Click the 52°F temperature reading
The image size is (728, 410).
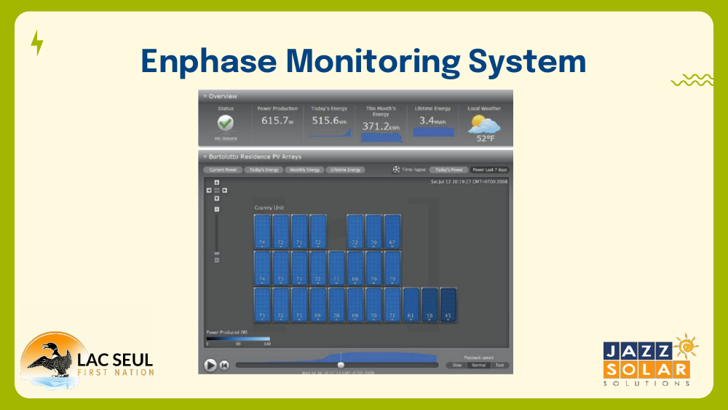tap(486, 138)
